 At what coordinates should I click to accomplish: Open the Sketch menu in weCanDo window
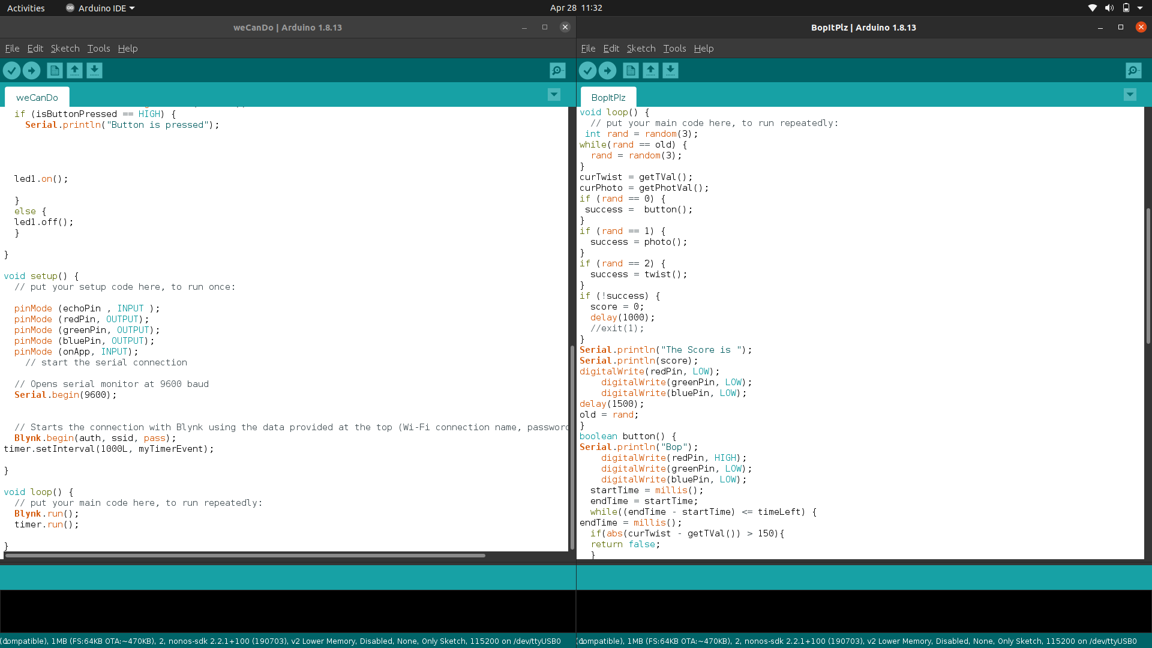tap(65, 49)
